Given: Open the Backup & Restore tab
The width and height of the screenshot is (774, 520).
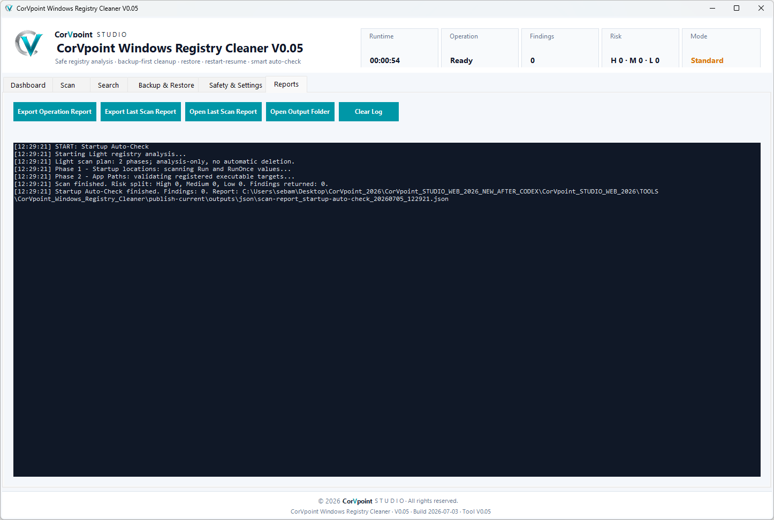Looking at the screenshot, I should click(166, 85).
